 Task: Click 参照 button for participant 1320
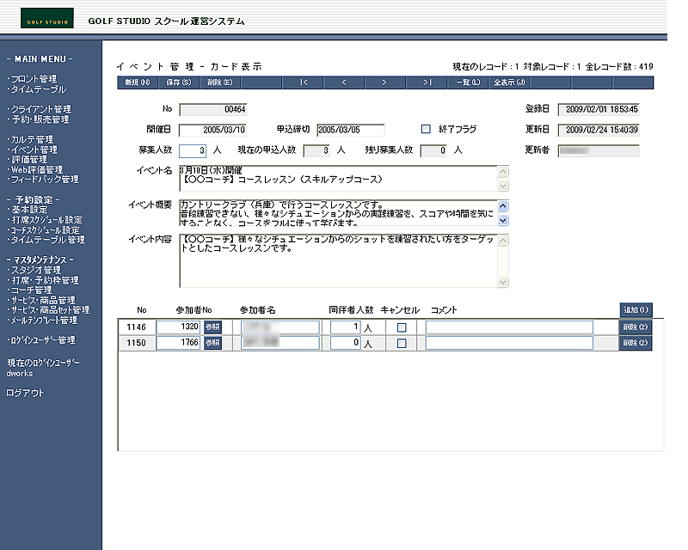(212, 327)
